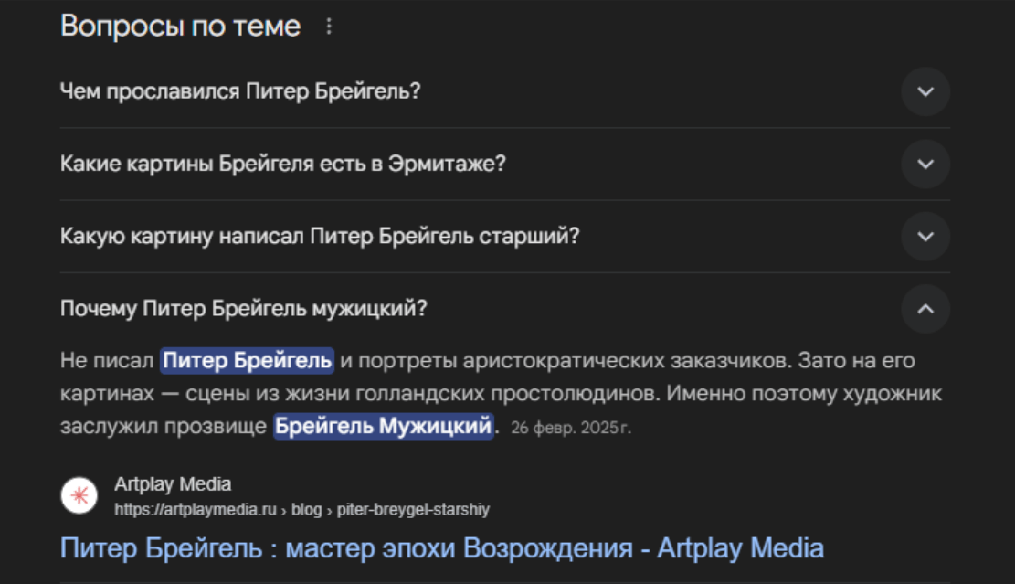Image resolution: width=1015 pixels, height=584 pixels.
Task: Click the date 26 февр. 2025 г.
Action: click(571, 428)
